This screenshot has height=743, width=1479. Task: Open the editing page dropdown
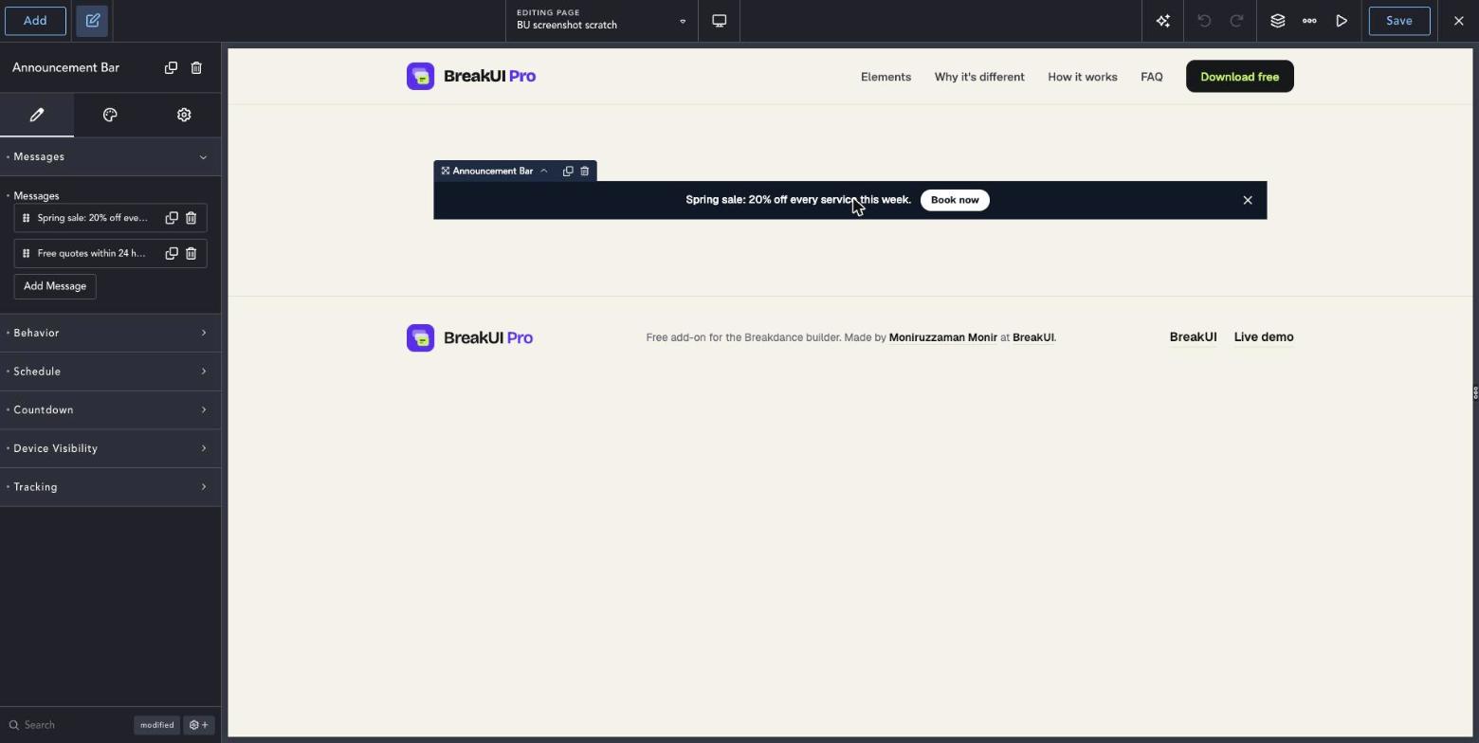click(602, 21)
